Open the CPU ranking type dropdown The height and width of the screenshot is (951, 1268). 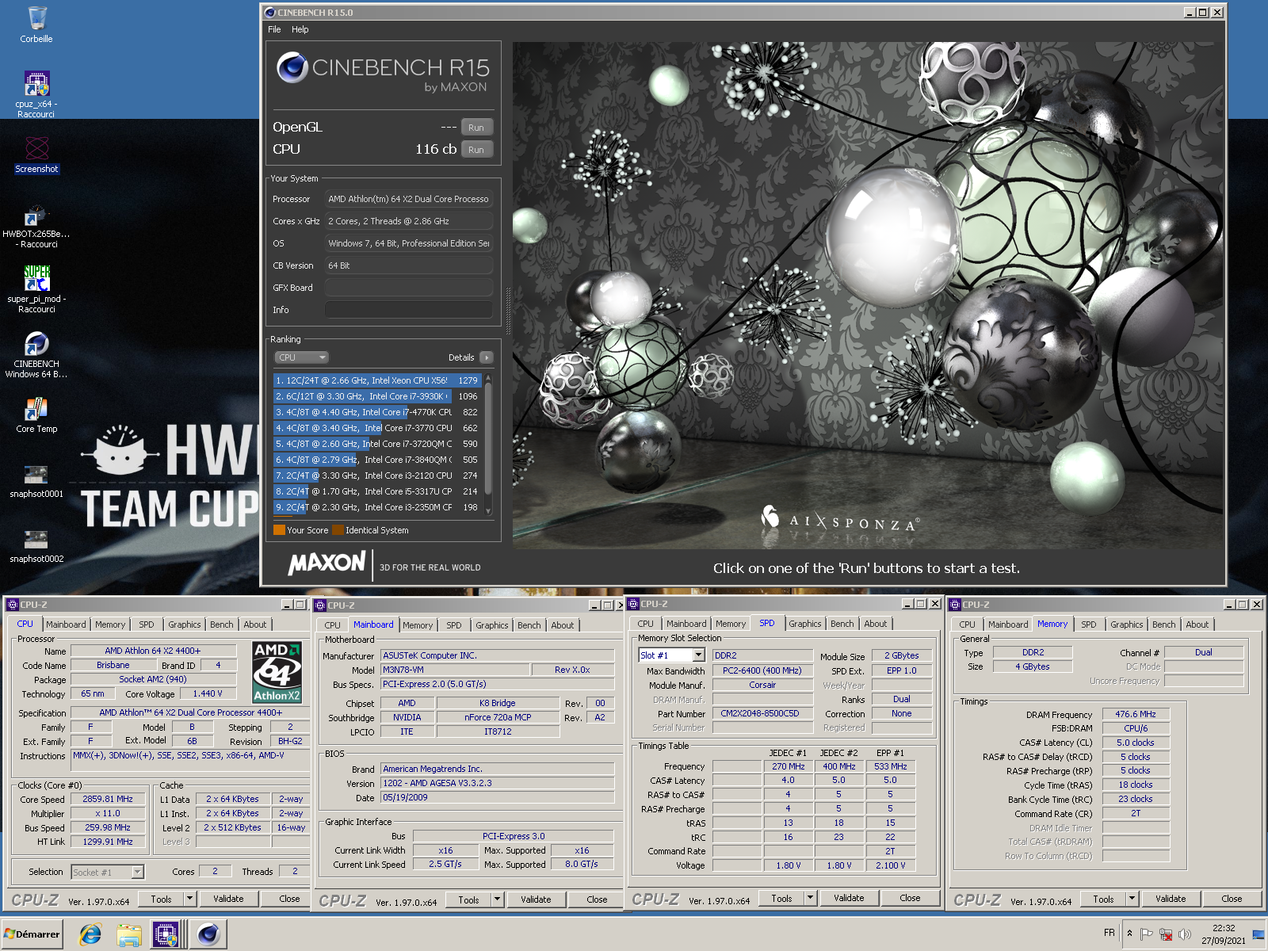point(301,357)
